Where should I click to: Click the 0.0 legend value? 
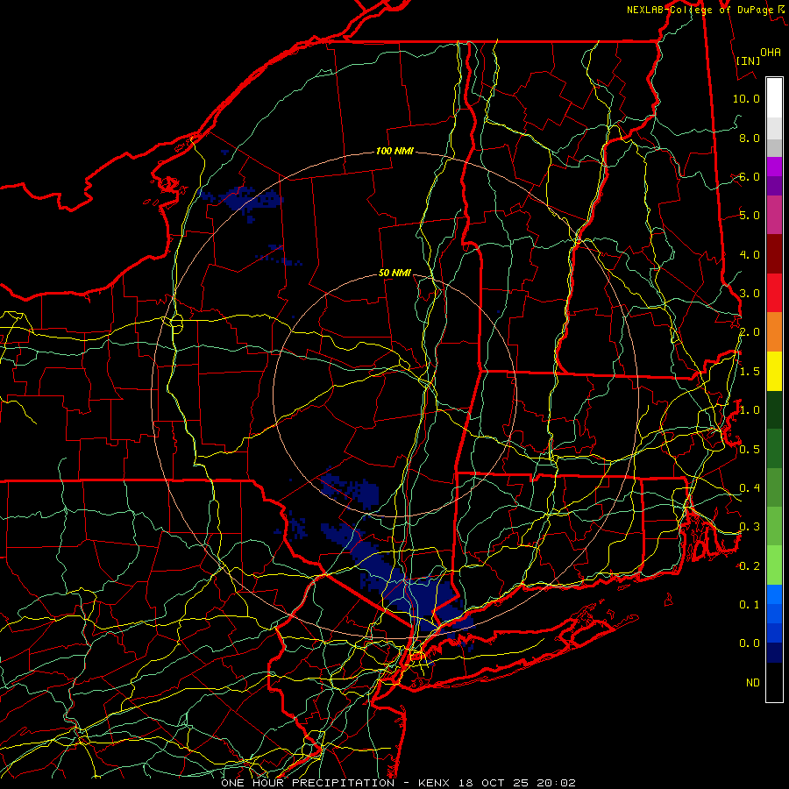point(750,643)
